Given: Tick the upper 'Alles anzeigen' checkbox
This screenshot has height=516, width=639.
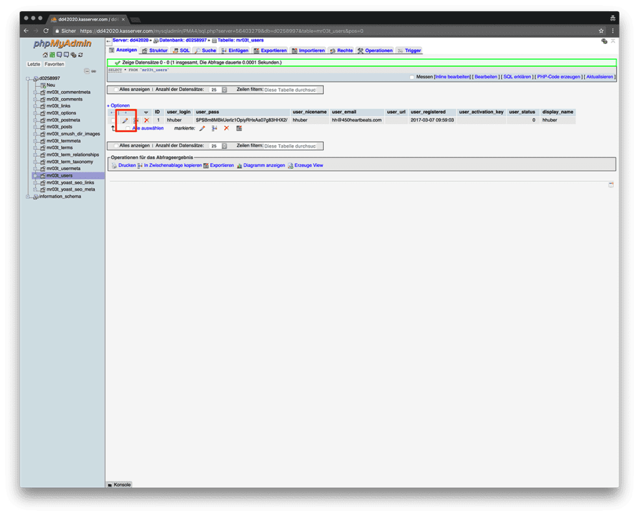Looking at the screenshot, I should (115, 90).
